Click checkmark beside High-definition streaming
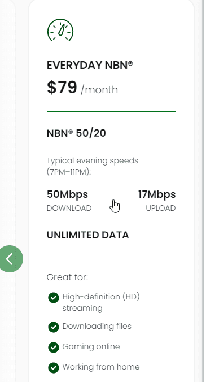The image size is (206, 382). pyautogui.click(x=54, y=298)
